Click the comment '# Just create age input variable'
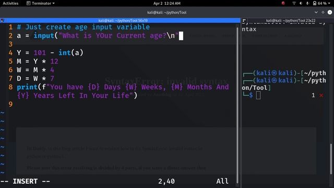Image resolution: width=334 pixels, height=188 pixels. pos(83,27)
